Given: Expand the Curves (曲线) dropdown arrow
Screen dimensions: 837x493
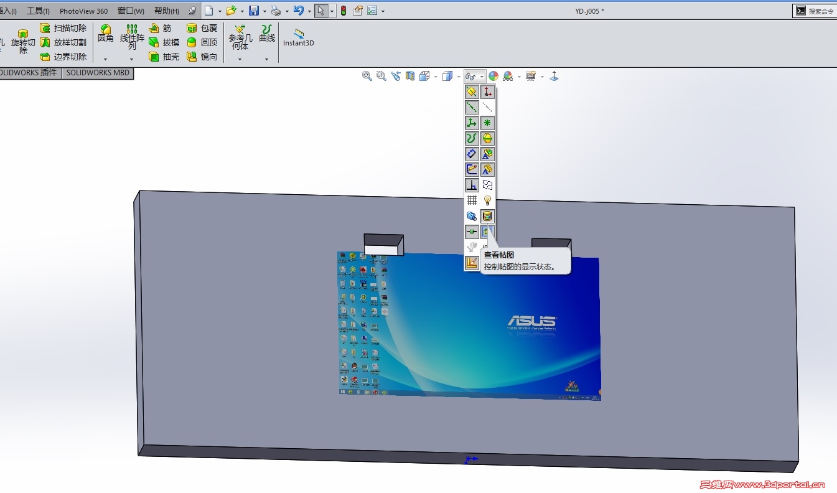Looking at the screenshot, I should click(x=266, y=59).
